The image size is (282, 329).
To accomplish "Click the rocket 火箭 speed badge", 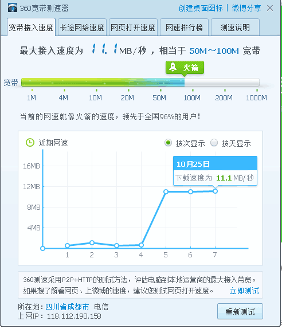I will [185, 68].
